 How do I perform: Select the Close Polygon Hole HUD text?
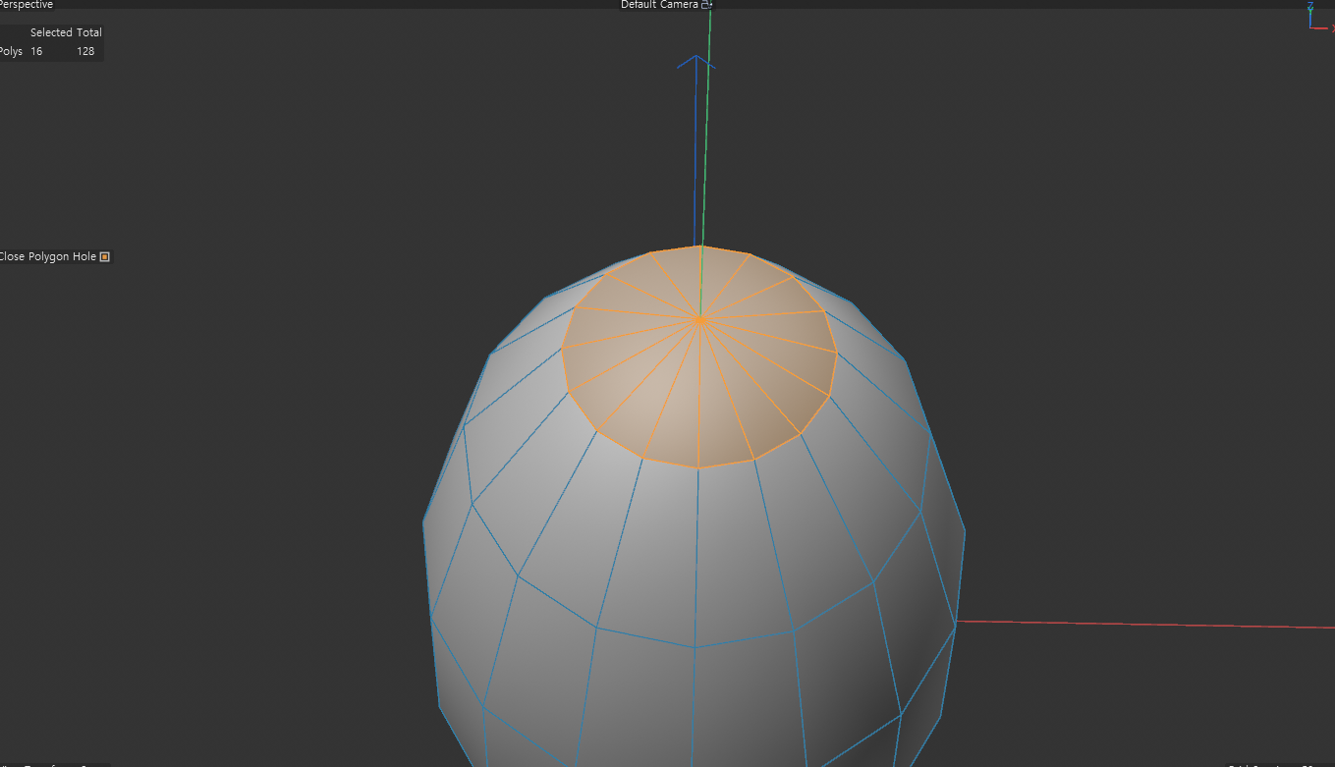pyautogui.click(x=48, y=257)
